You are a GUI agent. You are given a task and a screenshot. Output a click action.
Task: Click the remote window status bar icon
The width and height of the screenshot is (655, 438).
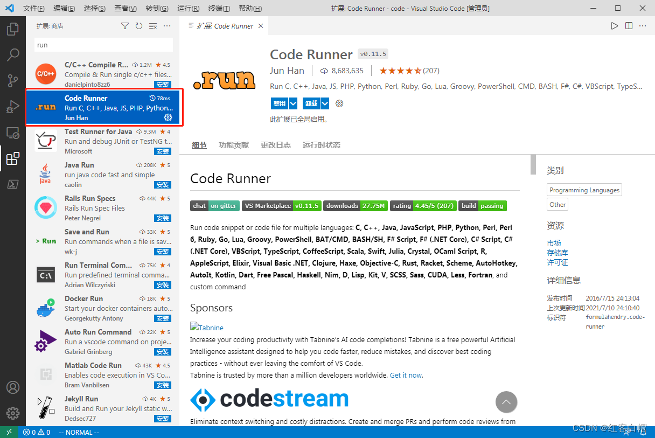tap(9, 432)
